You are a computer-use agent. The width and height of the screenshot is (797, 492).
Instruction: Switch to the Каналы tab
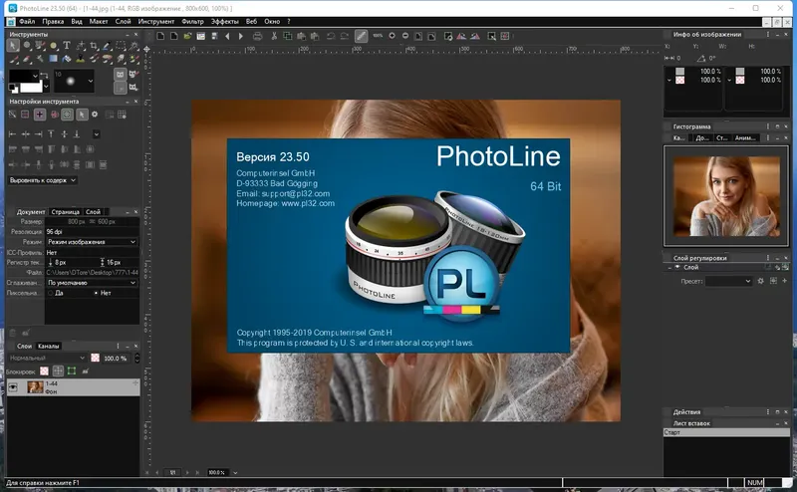tap(49, 346)
